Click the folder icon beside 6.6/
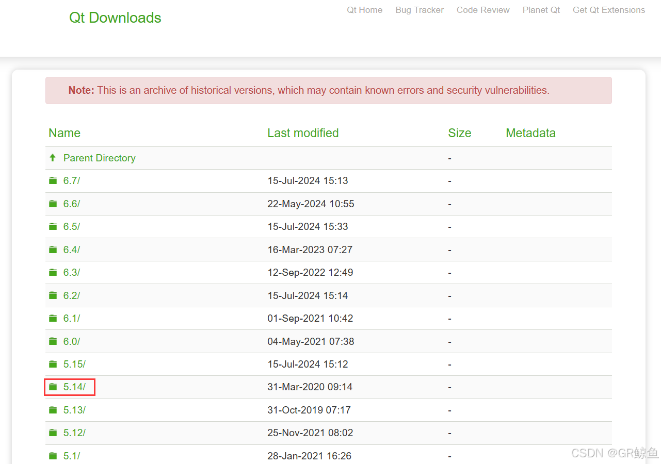Image resolution: width=661 pixels, height=464 pixels. coord(53,204)
